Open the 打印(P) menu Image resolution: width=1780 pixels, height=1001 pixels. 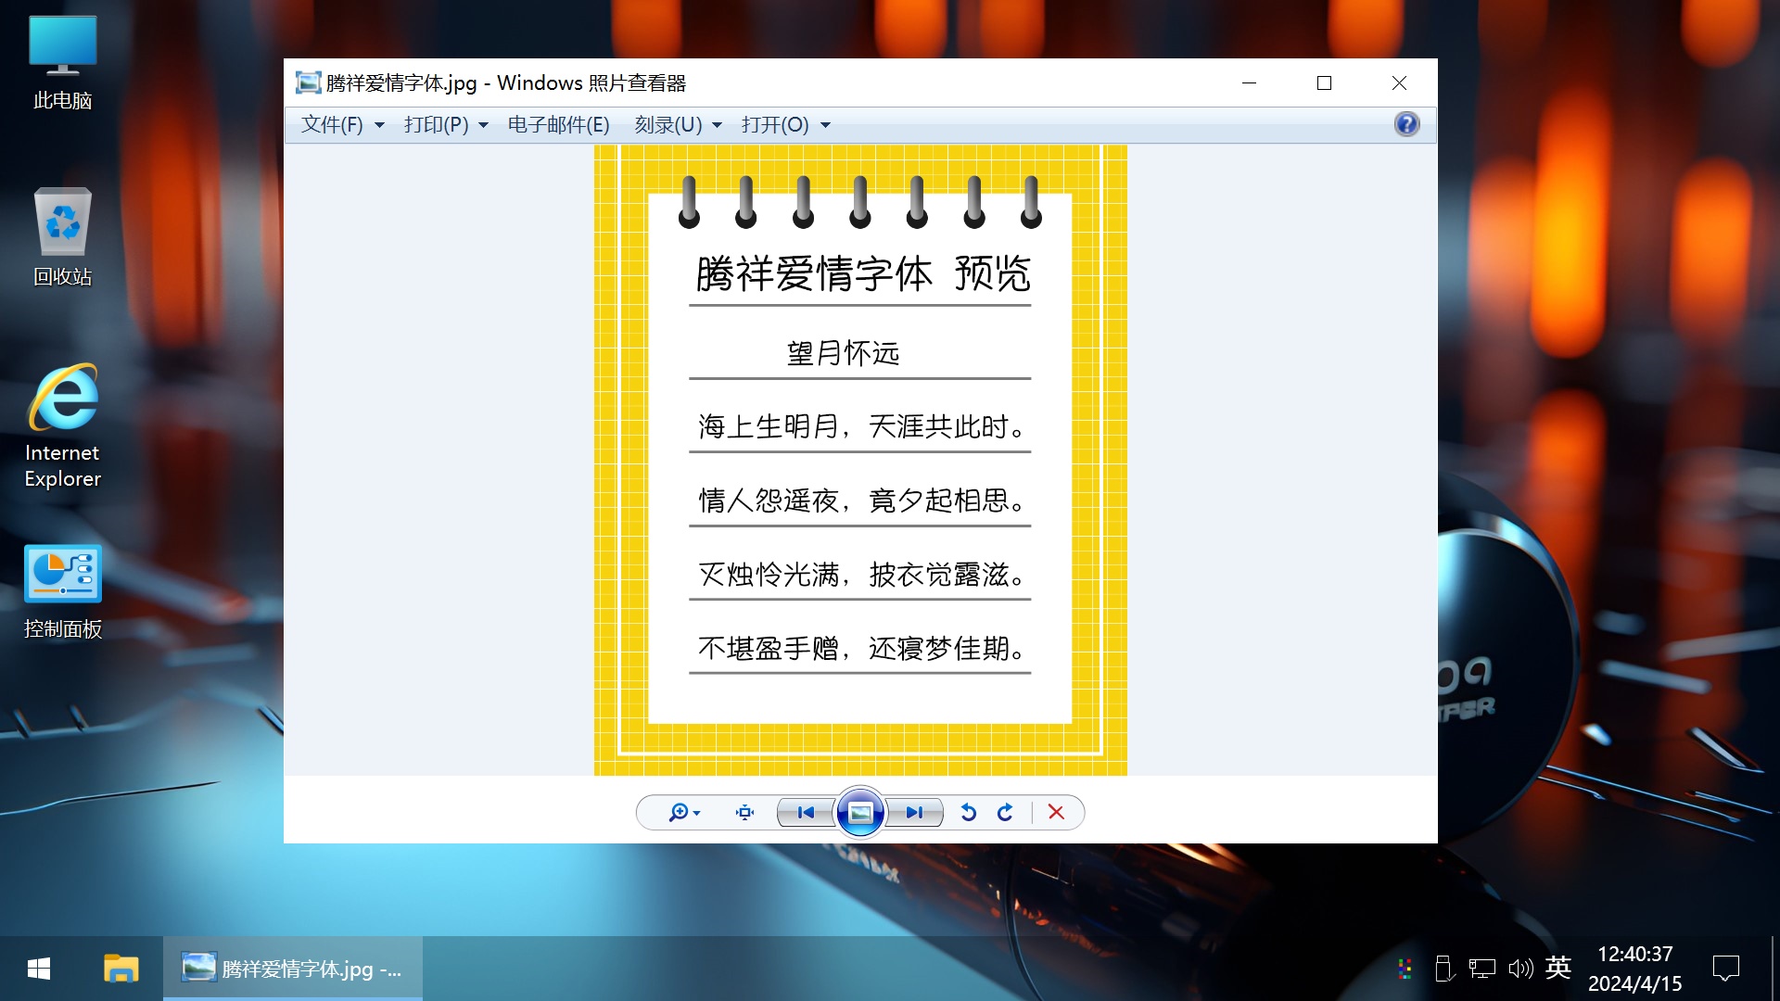(437, 124)
